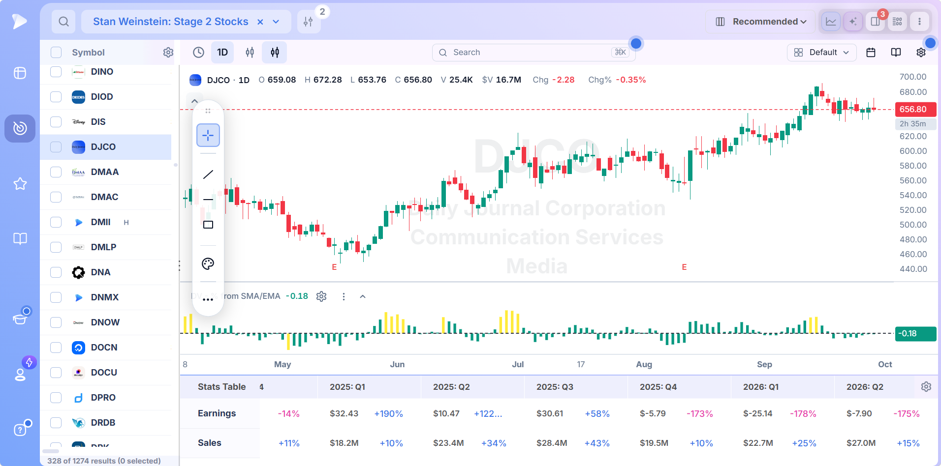The image size is (941, 466).
Task: Open the color palette drawing tool
Action: pos(208,264)
